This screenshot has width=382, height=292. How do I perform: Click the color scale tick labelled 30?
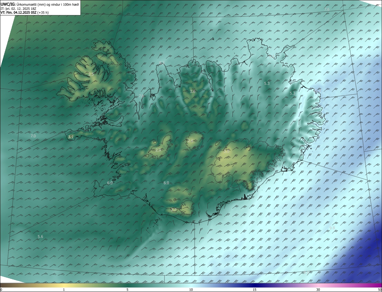[318, 290]
